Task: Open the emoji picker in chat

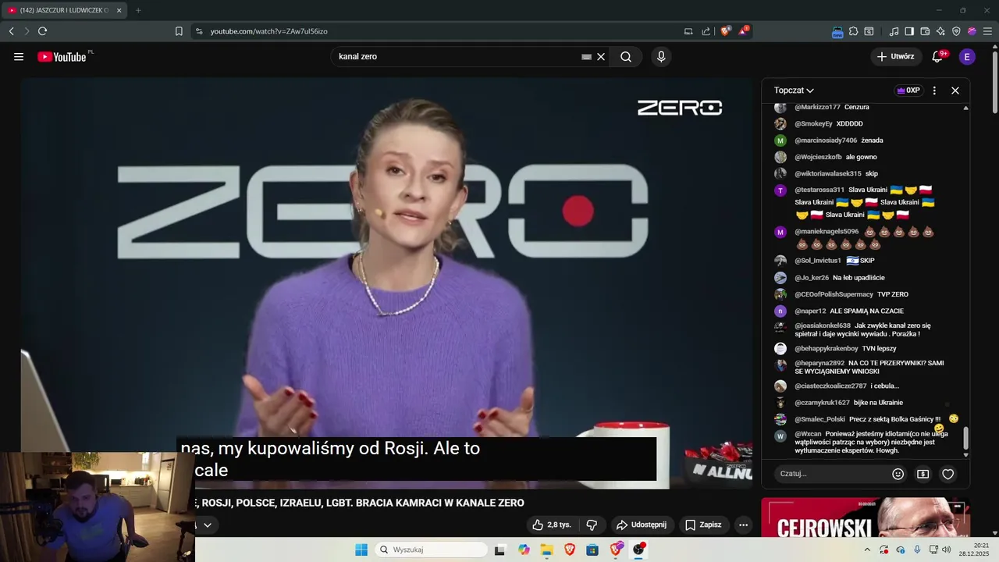Action: coord(898,474)
